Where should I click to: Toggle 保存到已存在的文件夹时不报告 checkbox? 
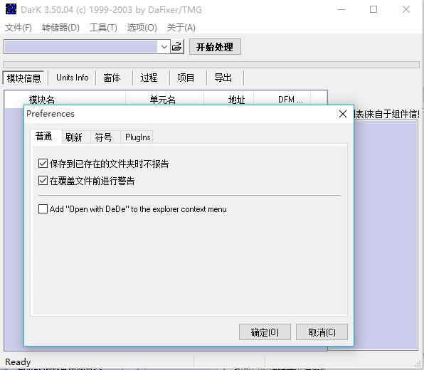(43, 164)
